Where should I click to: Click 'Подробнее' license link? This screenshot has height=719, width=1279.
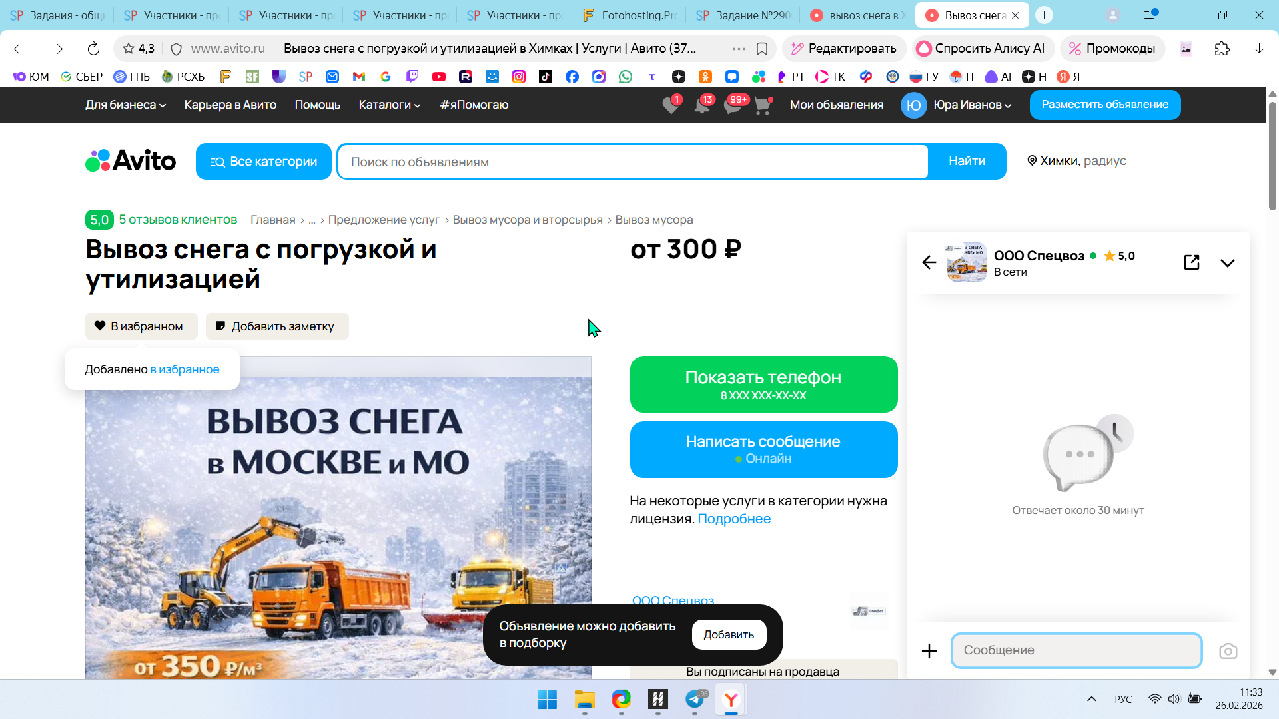[x=733, y=519]
